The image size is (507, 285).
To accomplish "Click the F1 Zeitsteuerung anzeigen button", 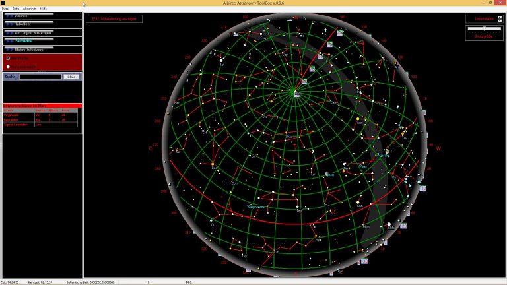I will (x=114, y=18).
